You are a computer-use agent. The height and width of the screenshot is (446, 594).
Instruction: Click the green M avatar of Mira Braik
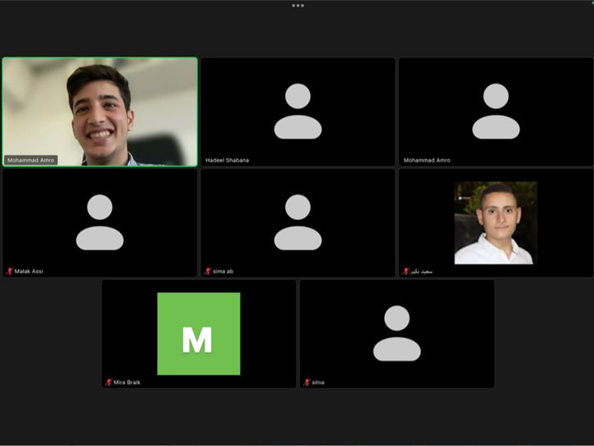point(199,334)
